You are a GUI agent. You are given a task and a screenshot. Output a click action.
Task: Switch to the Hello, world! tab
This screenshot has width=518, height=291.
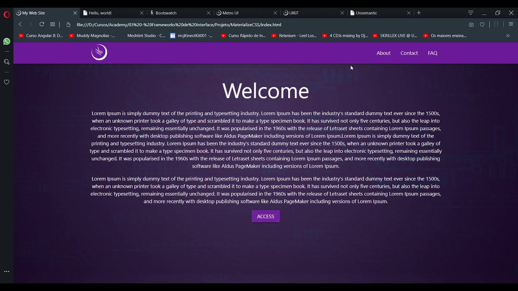(x=113, y=13)
